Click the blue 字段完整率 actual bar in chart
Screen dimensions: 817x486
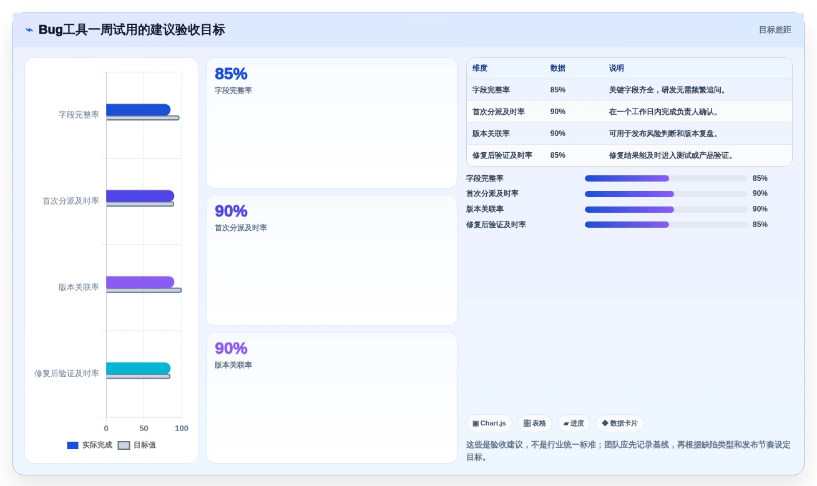(138, 110)
